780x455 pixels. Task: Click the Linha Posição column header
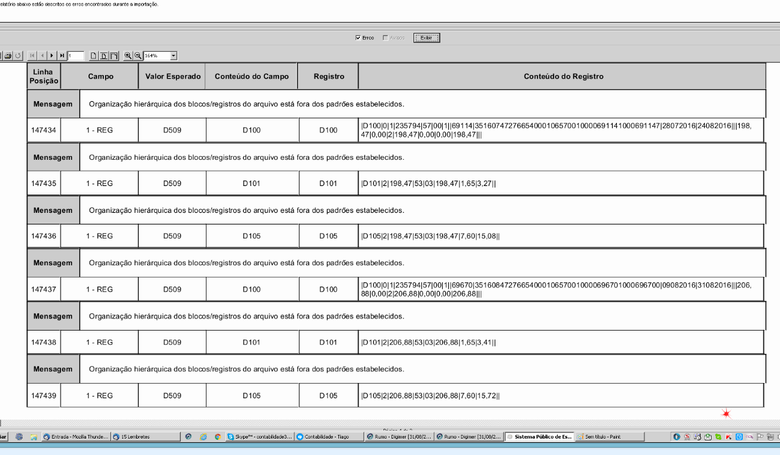point(44,76)
